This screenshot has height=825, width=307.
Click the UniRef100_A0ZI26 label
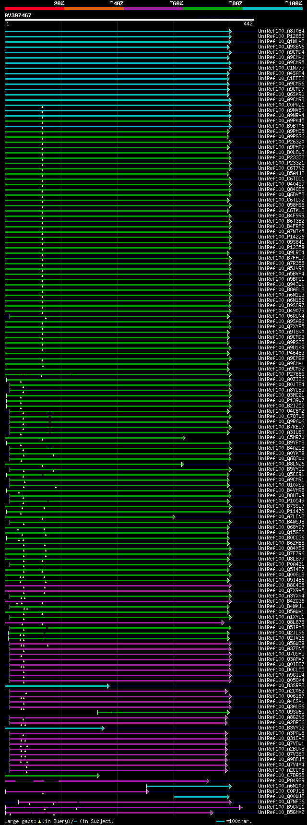[x=281, y=380]
